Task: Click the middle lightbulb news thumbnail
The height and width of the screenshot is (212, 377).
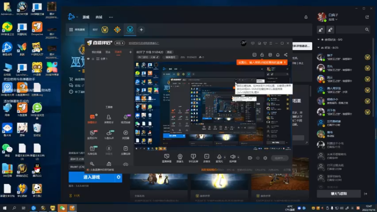Action: tap(219, 182)
